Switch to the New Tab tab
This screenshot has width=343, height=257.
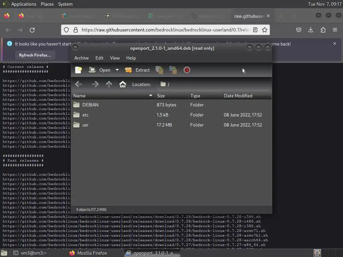[x=35, y=16]
